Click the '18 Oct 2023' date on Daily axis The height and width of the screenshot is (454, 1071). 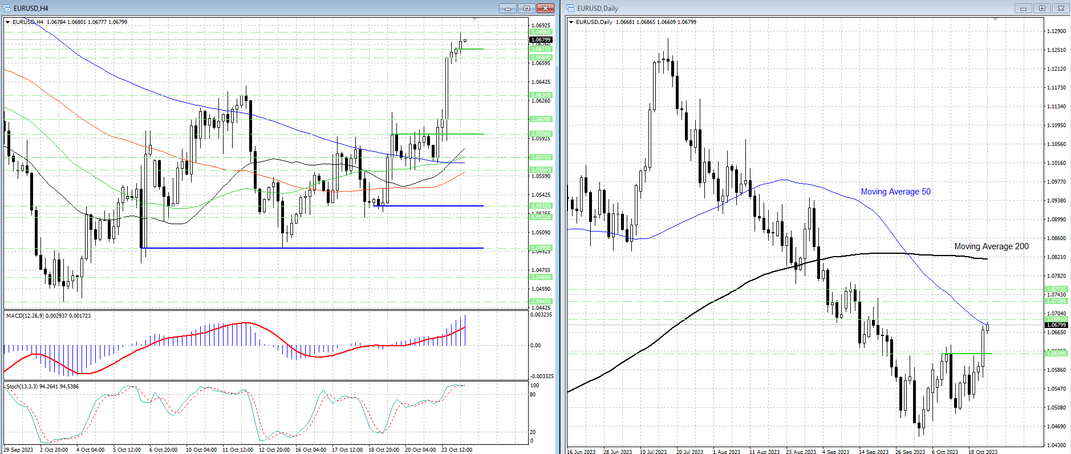(x=983, y=452)
